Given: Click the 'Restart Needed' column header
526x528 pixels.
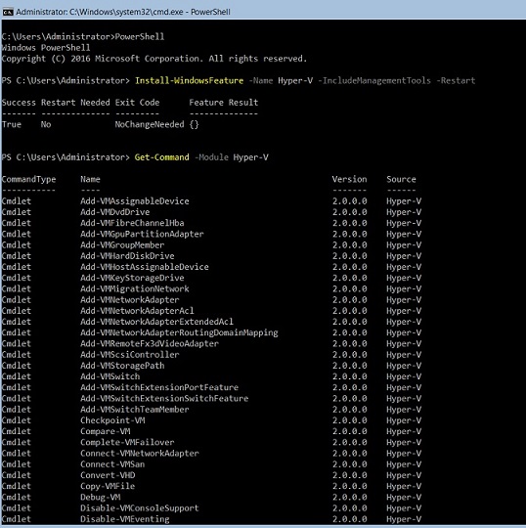Looking at the screenshot, I should click(75, 103).
